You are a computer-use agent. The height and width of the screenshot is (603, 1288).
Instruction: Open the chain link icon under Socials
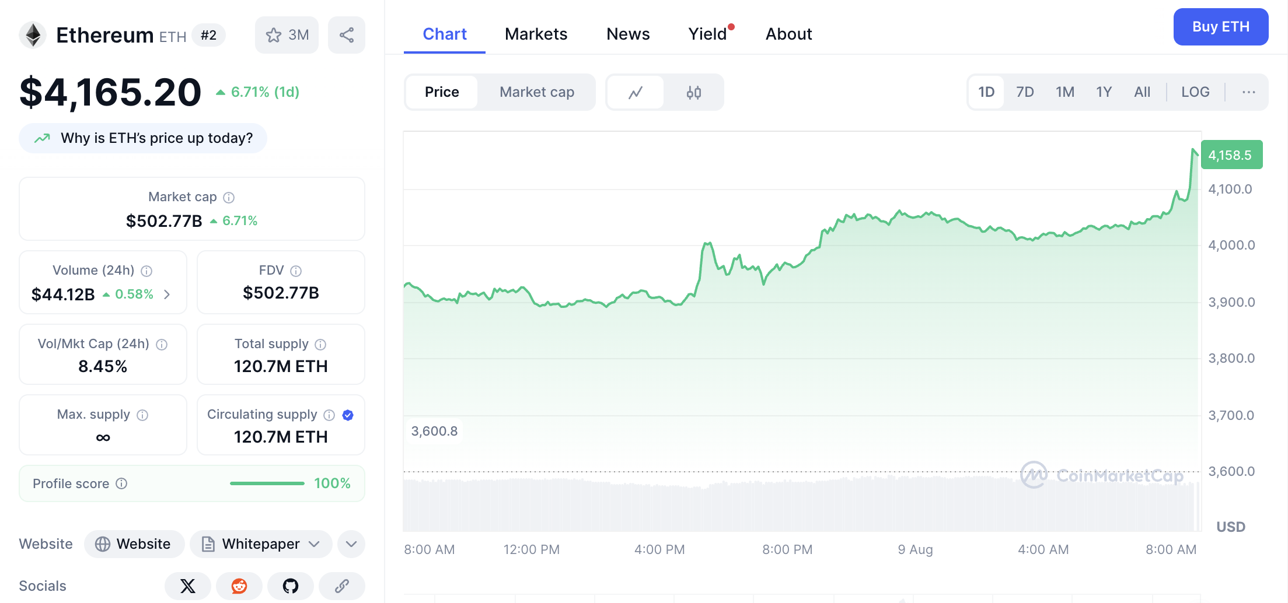342,586
